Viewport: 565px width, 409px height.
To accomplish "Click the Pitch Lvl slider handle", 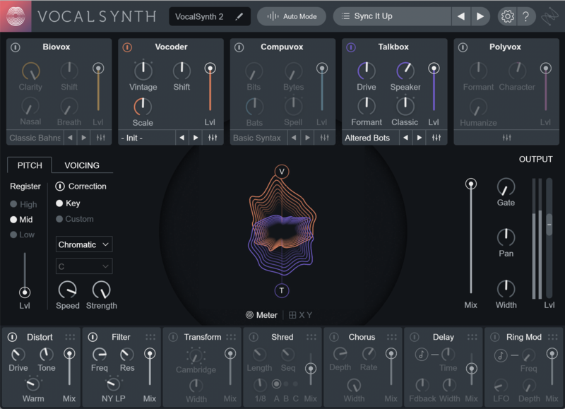I will pyautogui.click(x=25, y=292).
